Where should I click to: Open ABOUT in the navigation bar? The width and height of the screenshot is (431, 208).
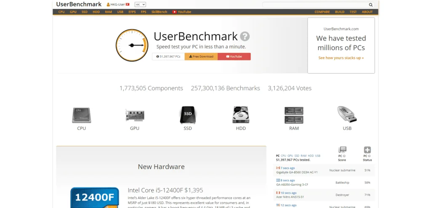(x=367, y=12)
